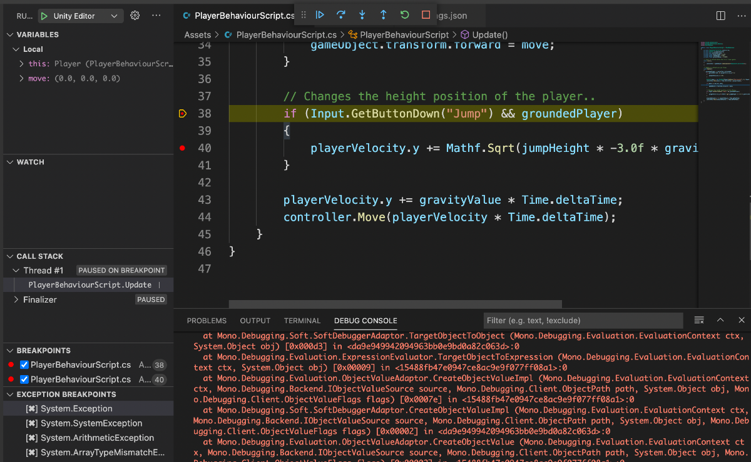Restart the debug session
This screenshot has height=462, width=751.
(405, 15)
